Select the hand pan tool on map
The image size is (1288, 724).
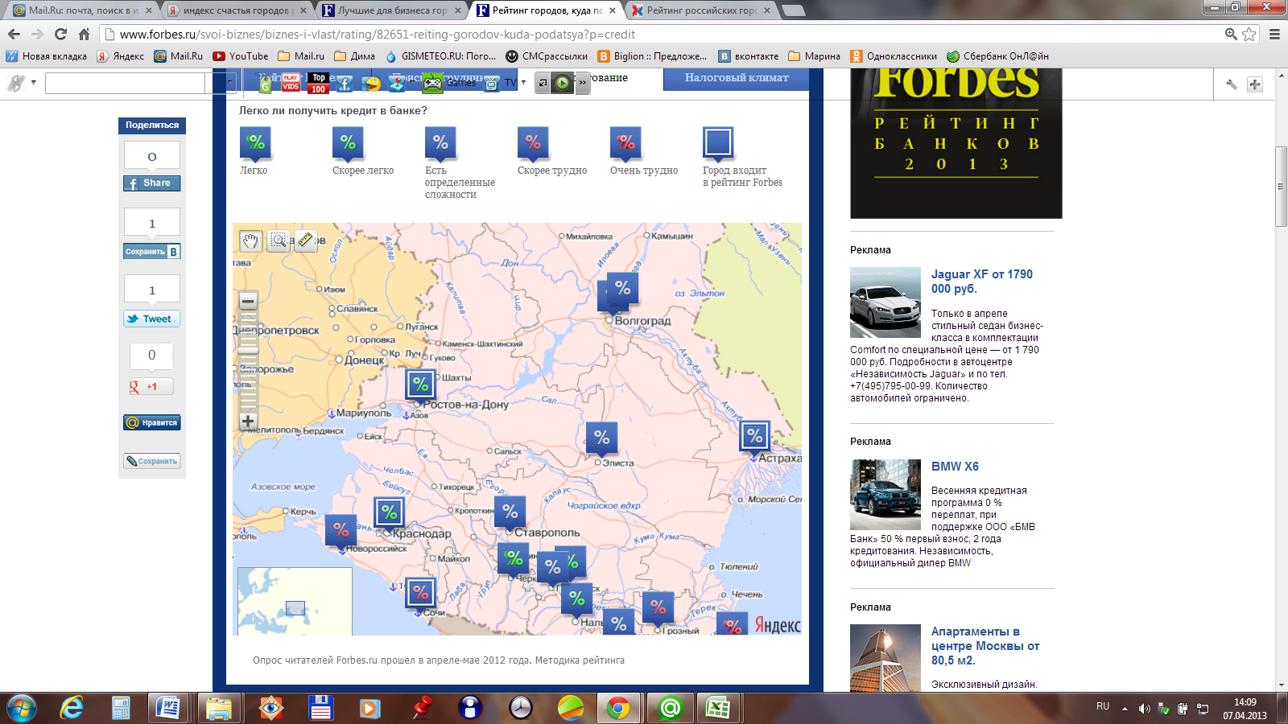coord(250,241)
